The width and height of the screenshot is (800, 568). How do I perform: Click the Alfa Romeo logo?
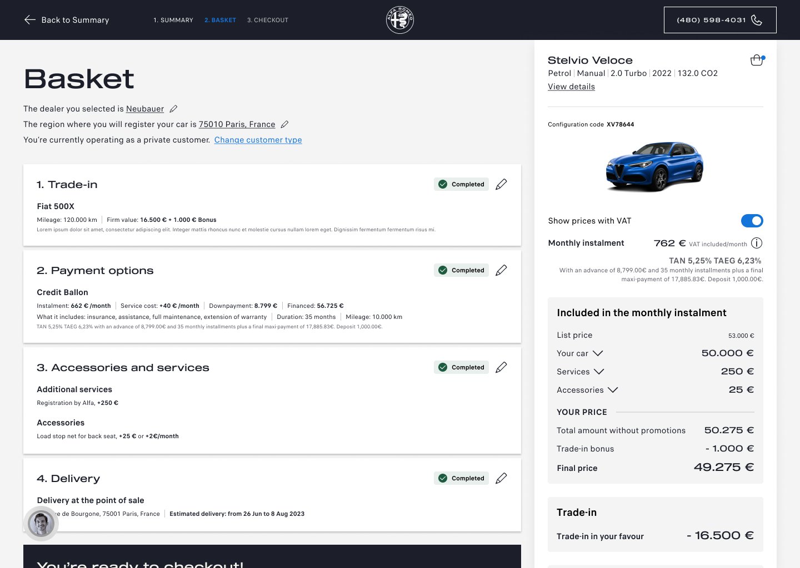click(400, 20)
